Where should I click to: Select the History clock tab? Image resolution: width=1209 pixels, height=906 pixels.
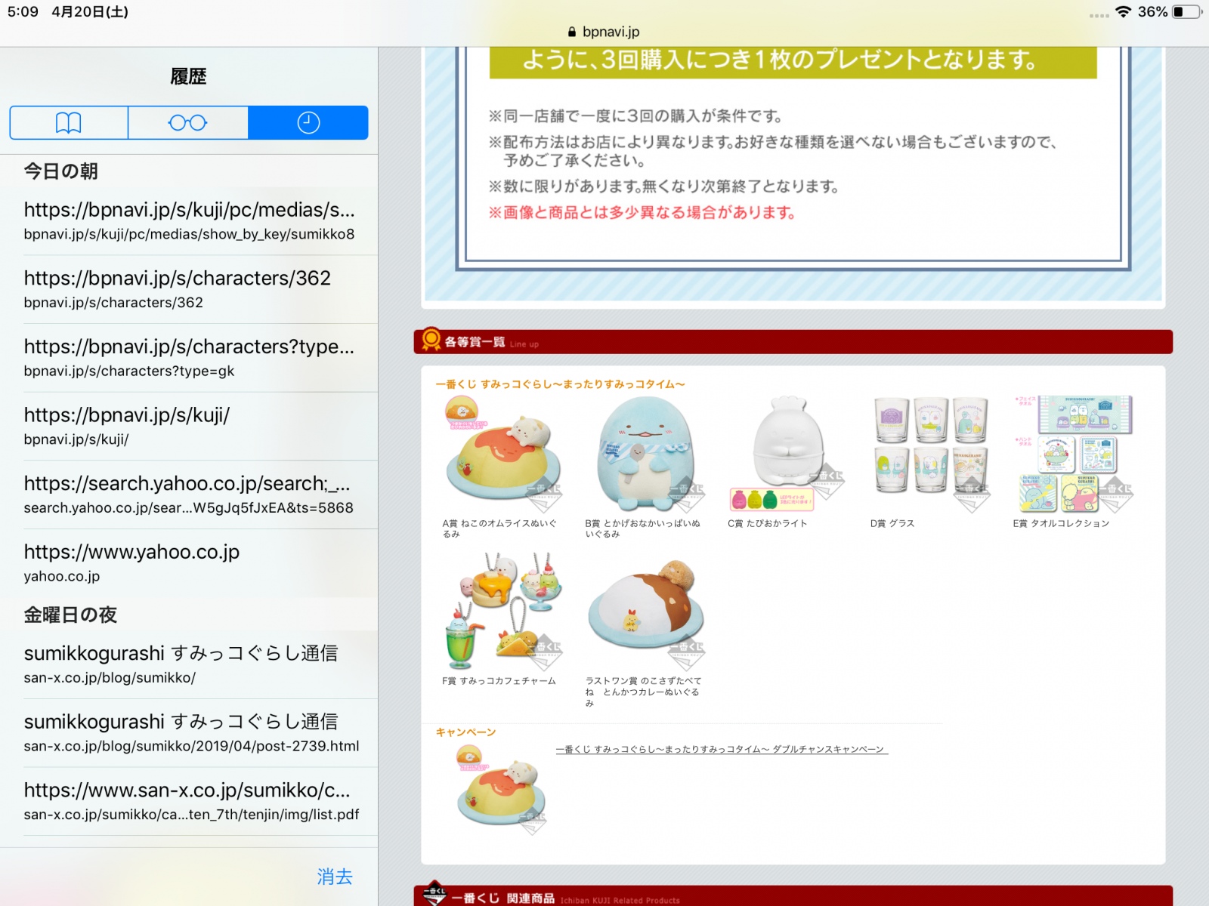tap(308, 122)
